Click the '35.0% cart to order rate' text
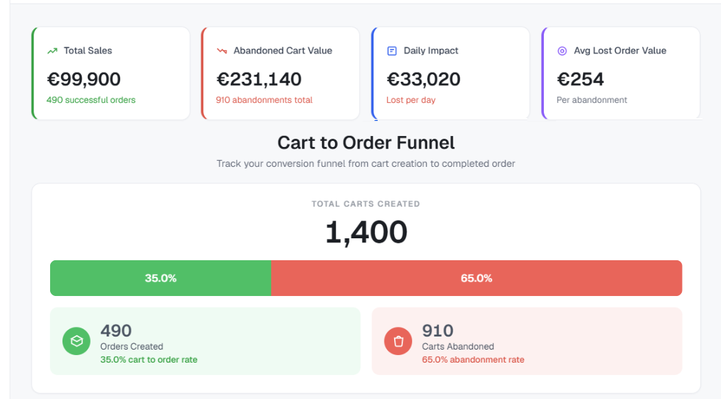The width and height of the screenshot is (721, 399). [148, 359]
